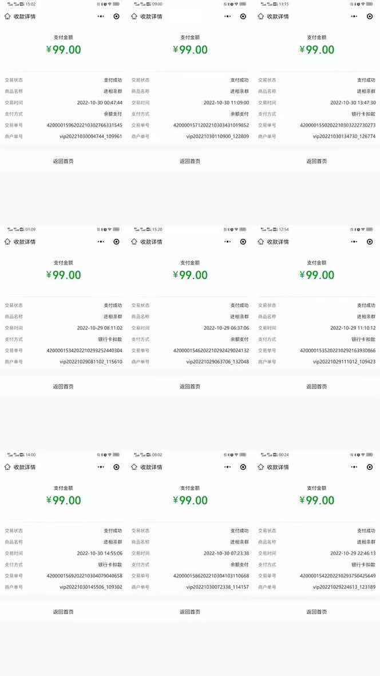This screenshot has height=676, width=380.
Task: Open three-dot menu on 11:10:12 receipt
Action: [355, 242]
